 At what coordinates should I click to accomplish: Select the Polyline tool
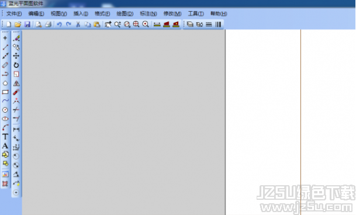(x=5, y=74)
